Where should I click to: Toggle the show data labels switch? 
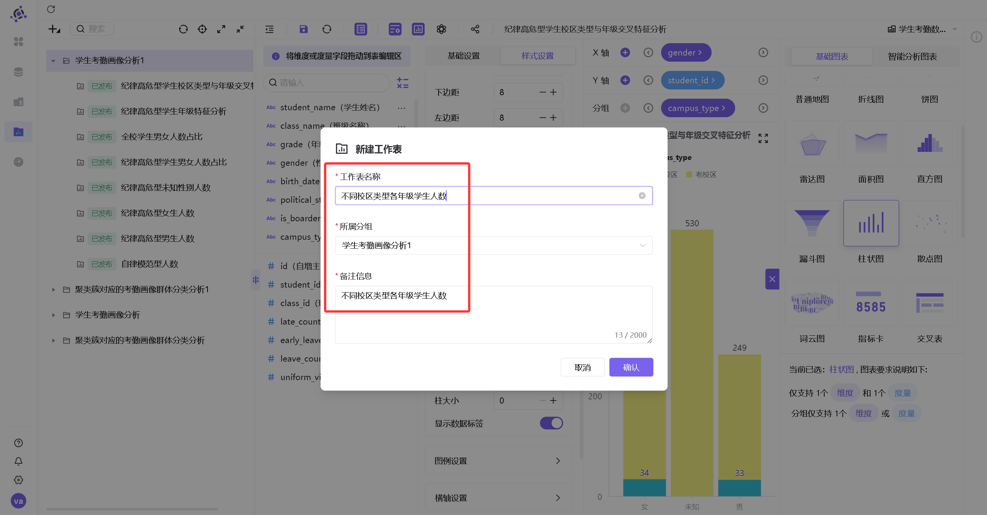pyautogui.click(x=551, y=423)
